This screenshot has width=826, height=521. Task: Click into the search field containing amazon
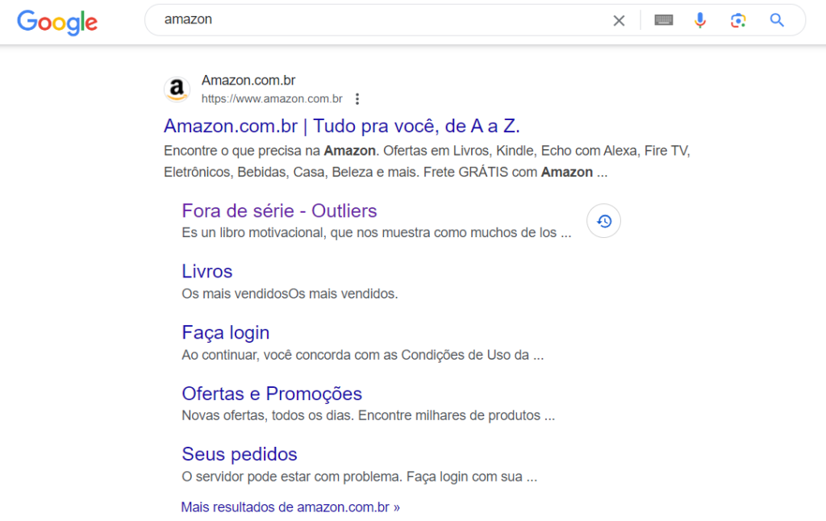pyautogui.click(x=379, y=20)
